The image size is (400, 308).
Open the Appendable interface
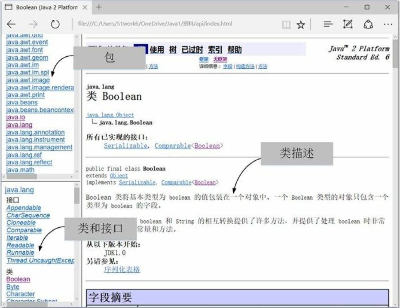(x=24, y=208)
